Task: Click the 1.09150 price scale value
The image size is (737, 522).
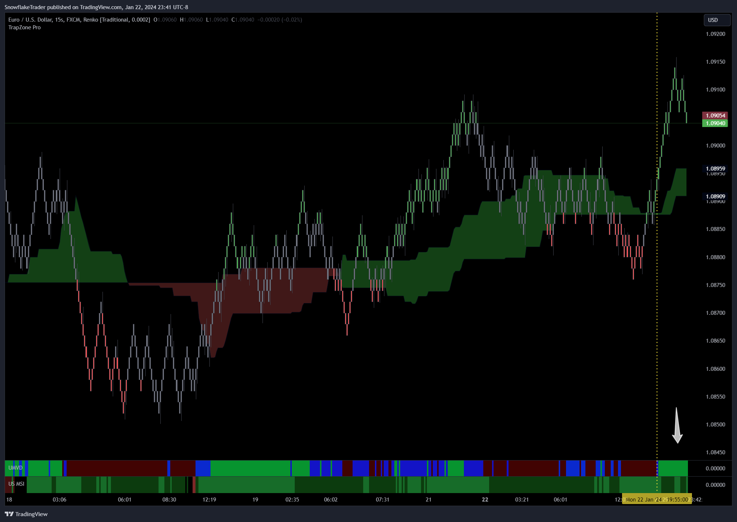Action: [x=715, y=62]
